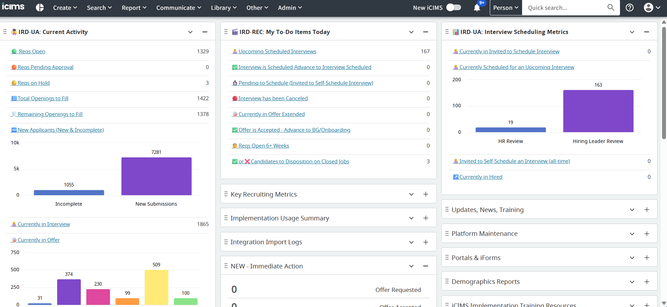Expand Implementation Usage Summary with plus icon
667x307 pixels.
coord(426,218)
